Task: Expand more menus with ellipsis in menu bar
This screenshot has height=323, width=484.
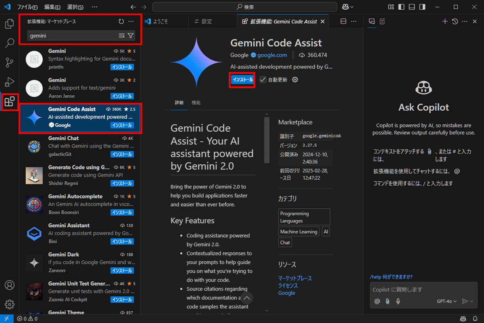Action: pos(94,7)
